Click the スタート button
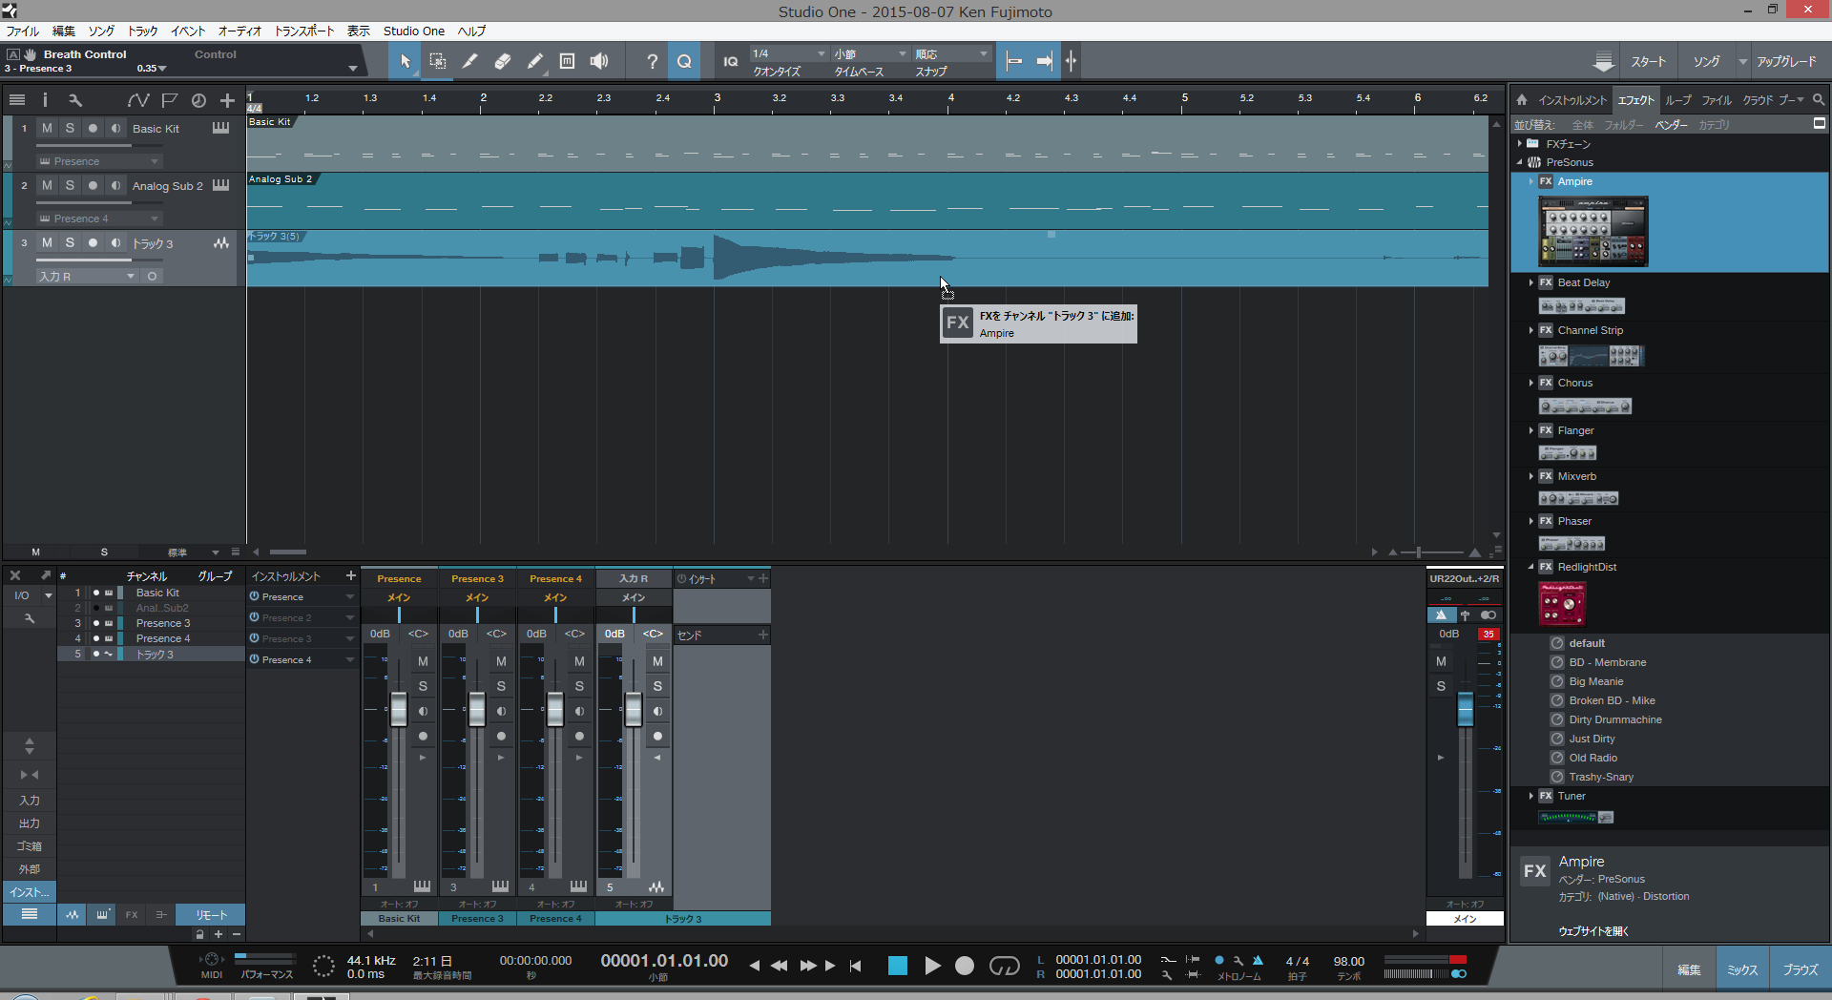This screenshot has width=1832, height=1000. pyautogui.click(x=1648, y=61)
